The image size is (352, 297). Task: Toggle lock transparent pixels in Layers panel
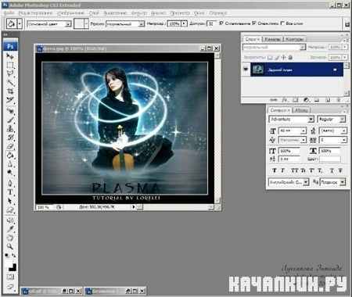pos(271,57)
